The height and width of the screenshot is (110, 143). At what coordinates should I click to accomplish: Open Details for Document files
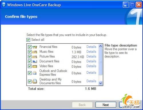click(91, 61)
